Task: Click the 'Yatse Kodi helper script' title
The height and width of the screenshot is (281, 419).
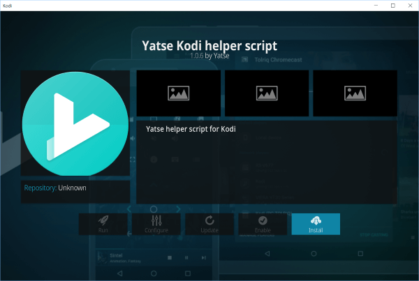Action: tap(210, 45)
